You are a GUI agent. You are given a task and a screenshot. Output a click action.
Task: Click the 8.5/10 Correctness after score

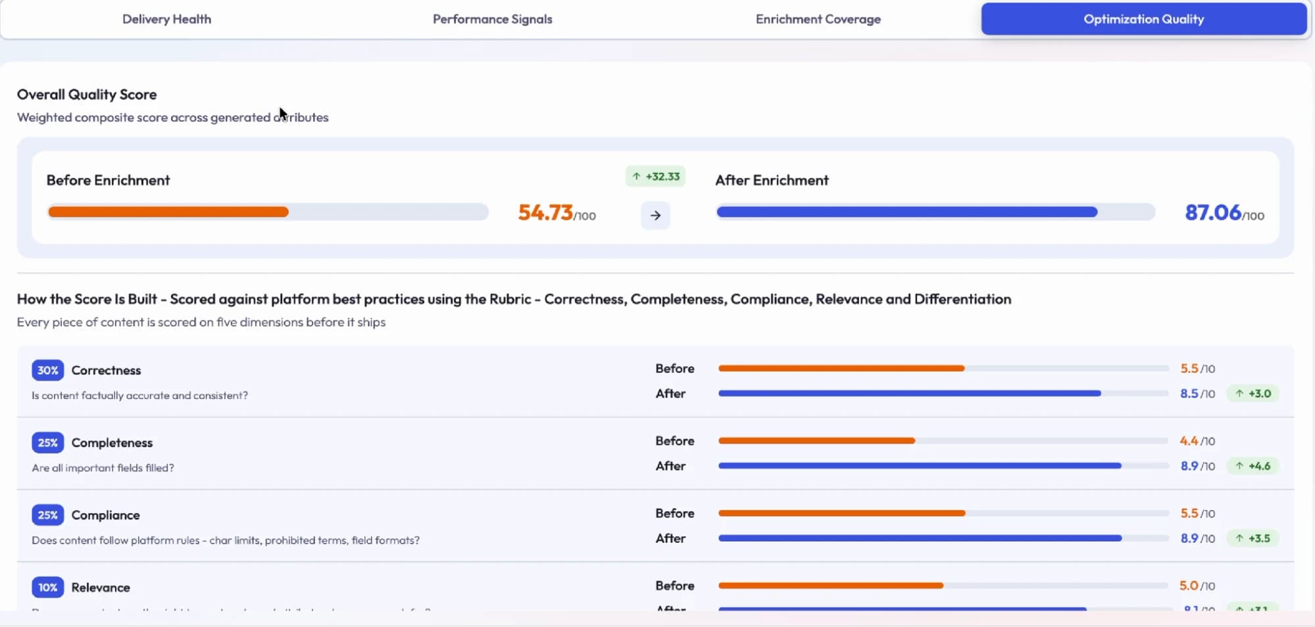click(x=1197, y=394)
